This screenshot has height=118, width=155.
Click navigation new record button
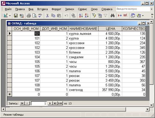60,103
